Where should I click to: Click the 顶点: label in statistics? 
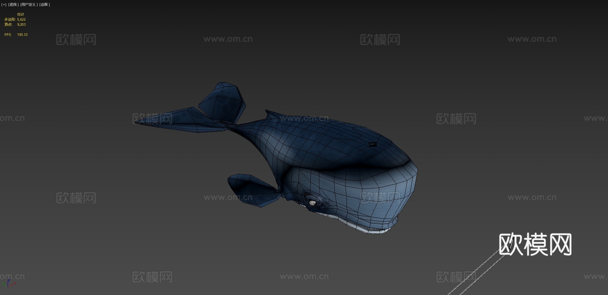coord(8,25)
